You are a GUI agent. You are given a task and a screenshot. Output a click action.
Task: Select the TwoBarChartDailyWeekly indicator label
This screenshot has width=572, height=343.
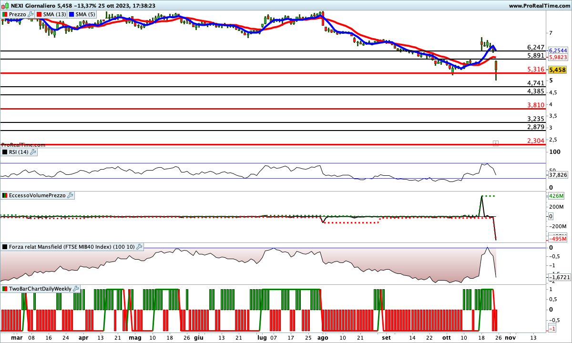pyautogui.click(x=41, y=289)
